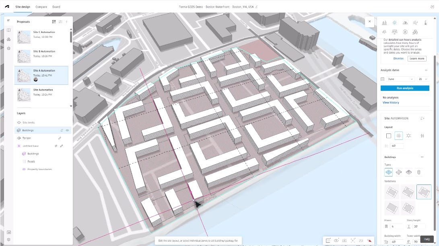The height and width of the screenshot is (246, 439).
Task: Open the day 21 dropdown
Action: pyautogui.click(x=423, y=79)
